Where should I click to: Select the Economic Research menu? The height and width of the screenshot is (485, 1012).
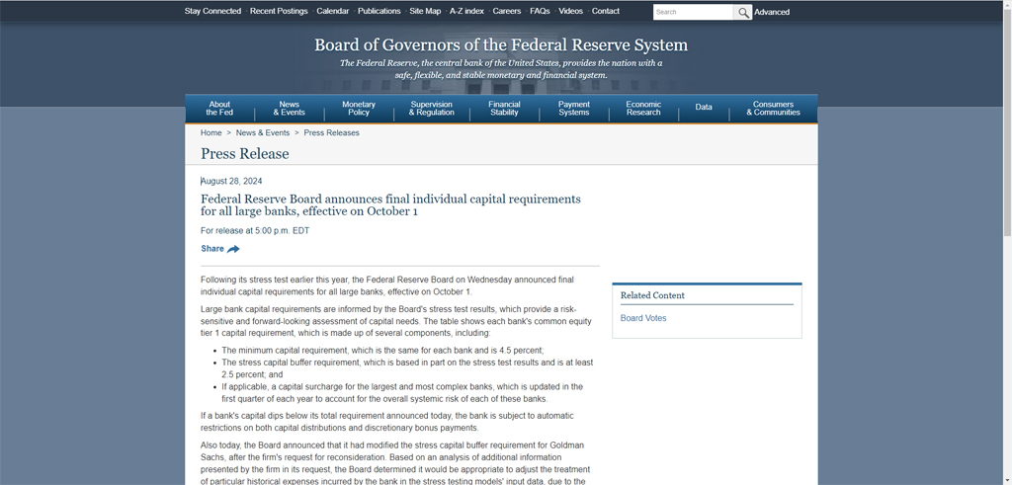pyautogui.click(x=643, y=109)
